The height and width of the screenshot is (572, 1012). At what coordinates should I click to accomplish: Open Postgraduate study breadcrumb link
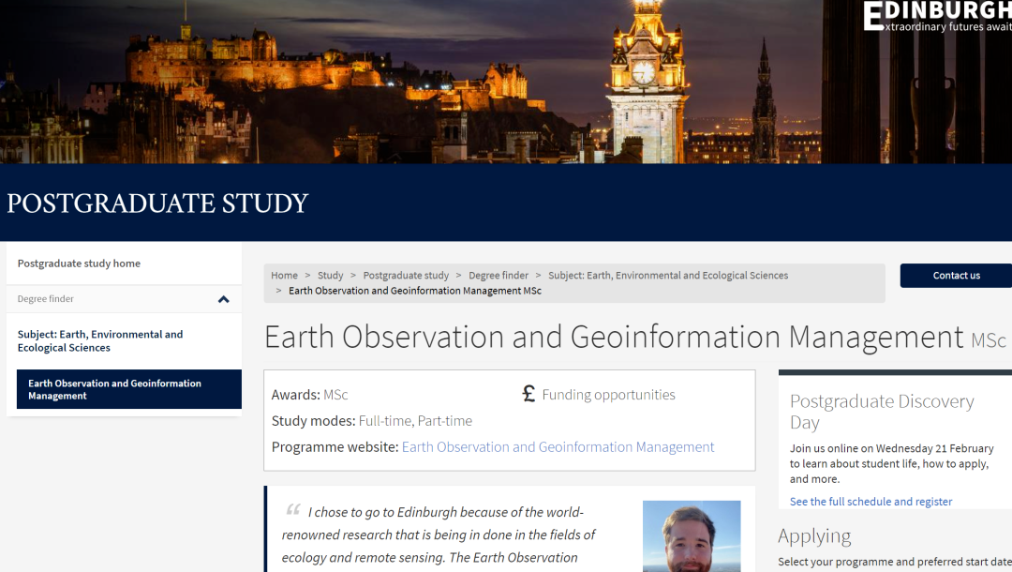click(406, 275)
